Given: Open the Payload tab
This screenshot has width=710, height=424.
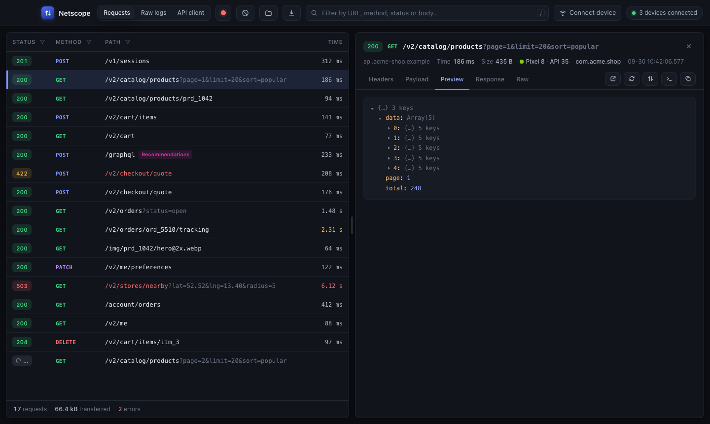Looking at the screenshot, I should tap(417, 79).
